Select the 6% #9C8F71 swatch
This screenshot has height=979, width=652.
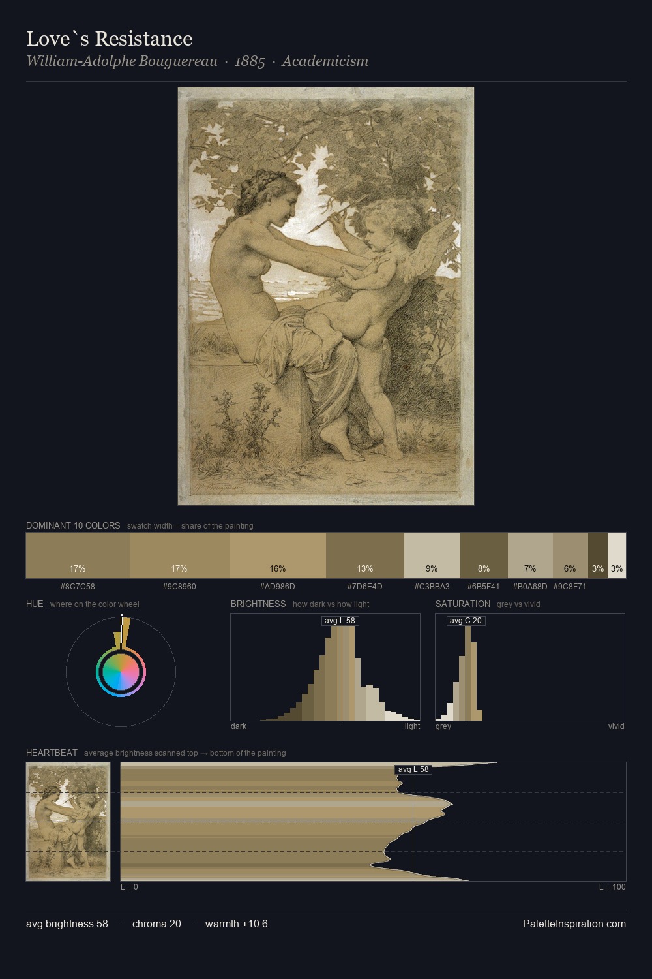(x=570, y=555)
